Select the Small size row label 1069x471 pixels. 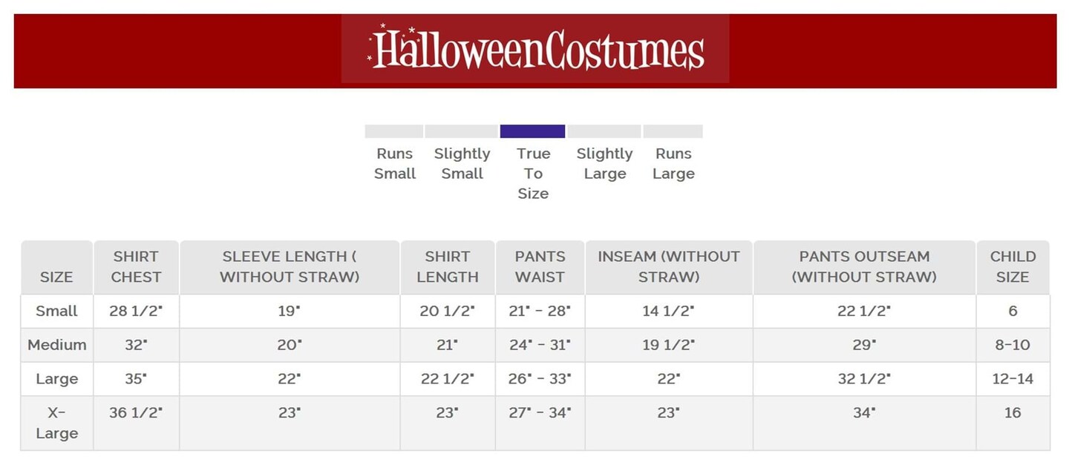[x=56, y=311]
